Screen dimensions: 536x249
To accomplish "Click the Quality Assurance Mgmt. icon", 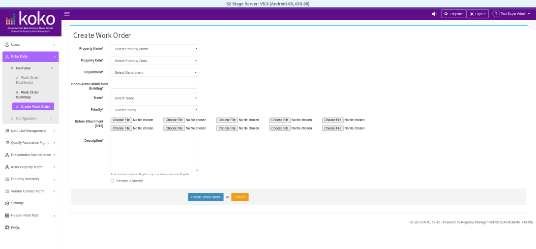I will pos(7,143).
